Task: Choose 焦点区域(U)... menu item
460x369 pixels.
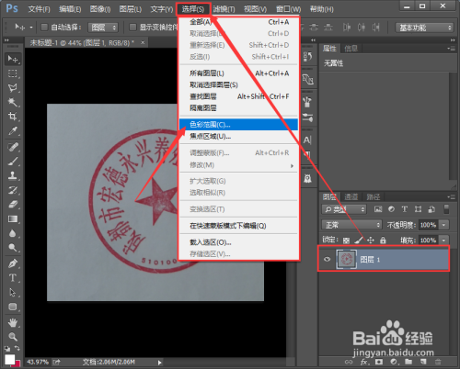Action: tap(238, 136)
